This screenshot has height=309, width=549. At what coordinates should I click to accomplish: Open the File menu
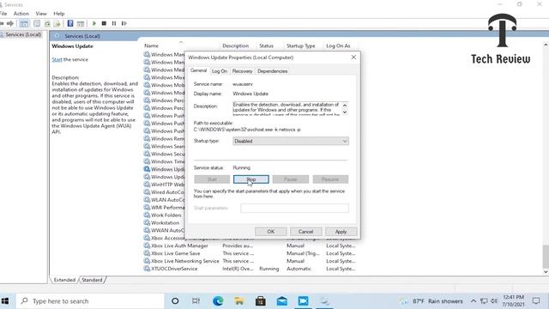3,14
